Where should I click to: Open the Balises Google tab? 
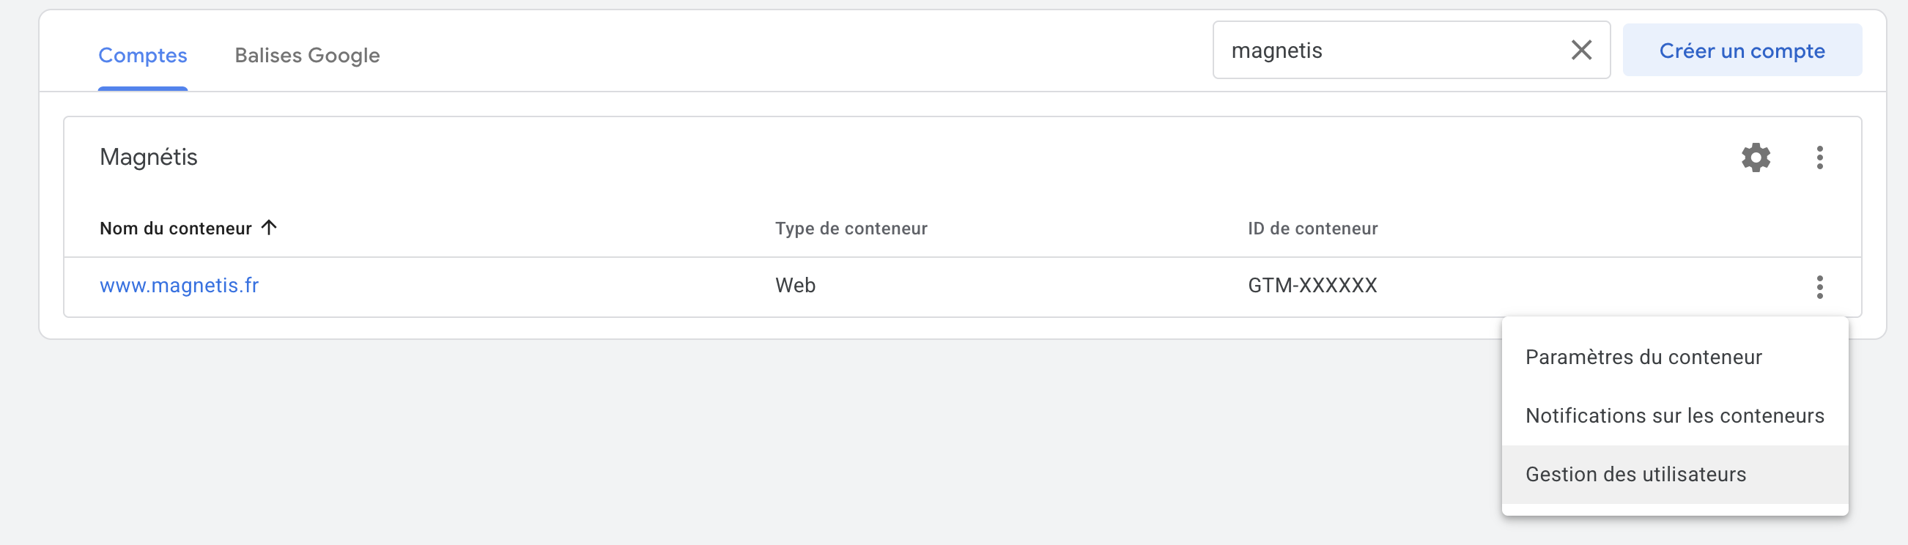(x=306, y=56)
